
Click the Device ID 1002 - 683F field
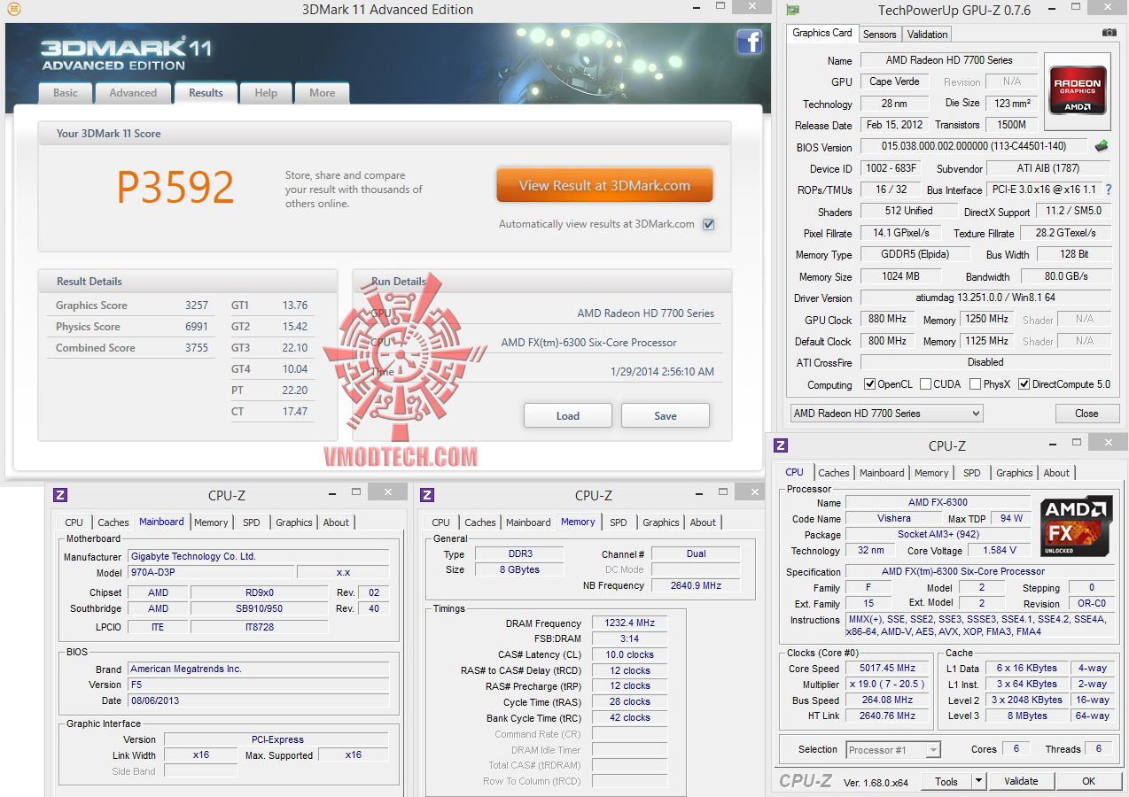coord(892,168)
